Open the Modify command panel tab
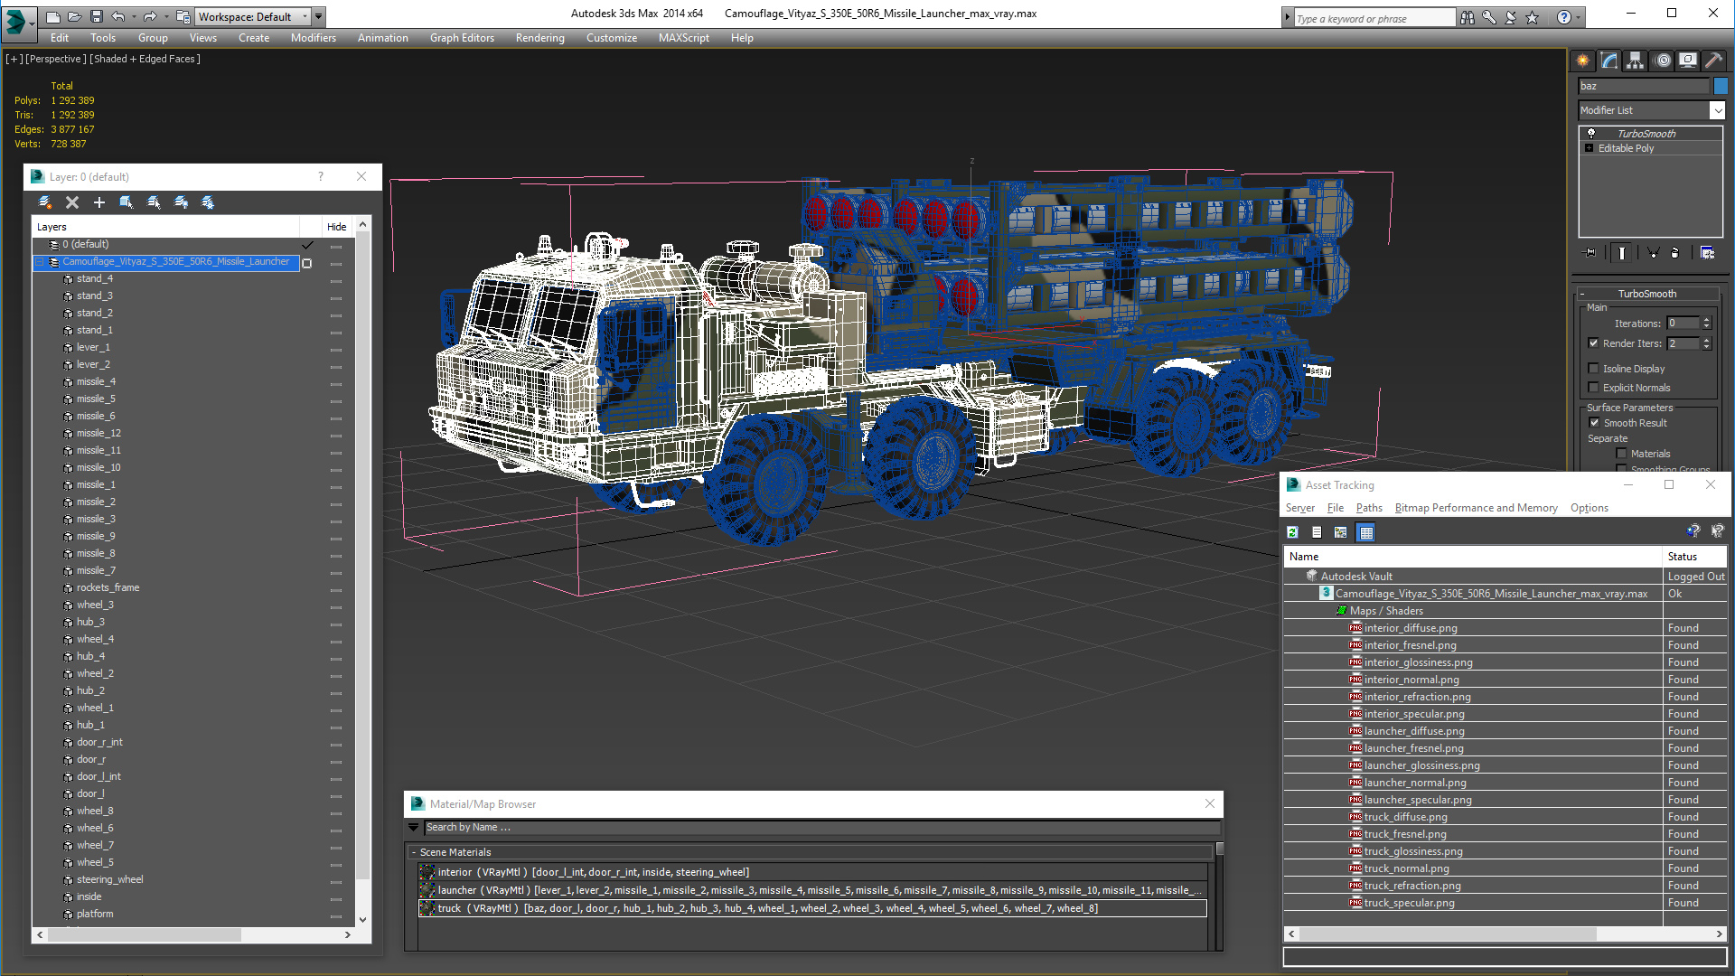Screen dimensions: 1735x976 click(1609, 61)
